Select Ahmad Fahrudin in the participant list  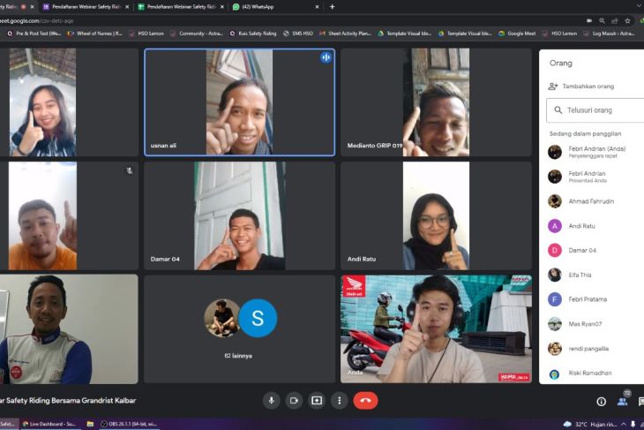[x=595, y=201]
